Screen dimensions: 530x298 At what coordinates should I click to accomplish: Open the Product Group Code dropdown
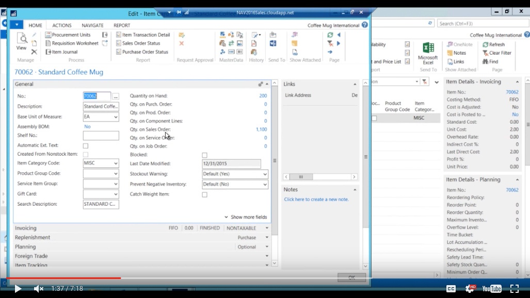(x=116, y=174)
